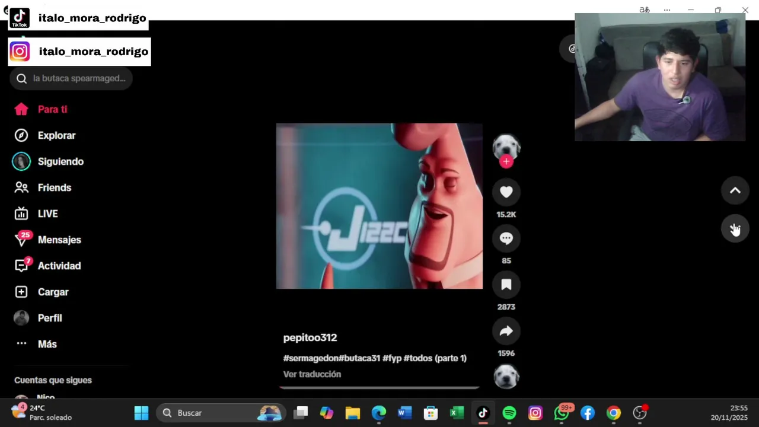Open the OBS recording app in the taskbar
Viewport: 759px width, 427px height.
tap(640, 413)
